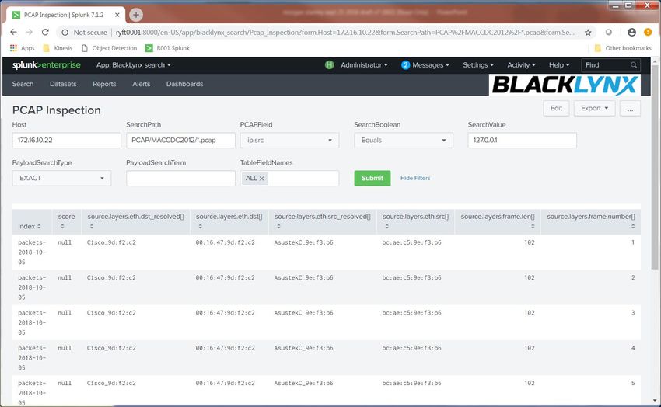This screenshot has height=407, width=661.
Task: Click the SearchValue input field
Action: coord(522,140)
